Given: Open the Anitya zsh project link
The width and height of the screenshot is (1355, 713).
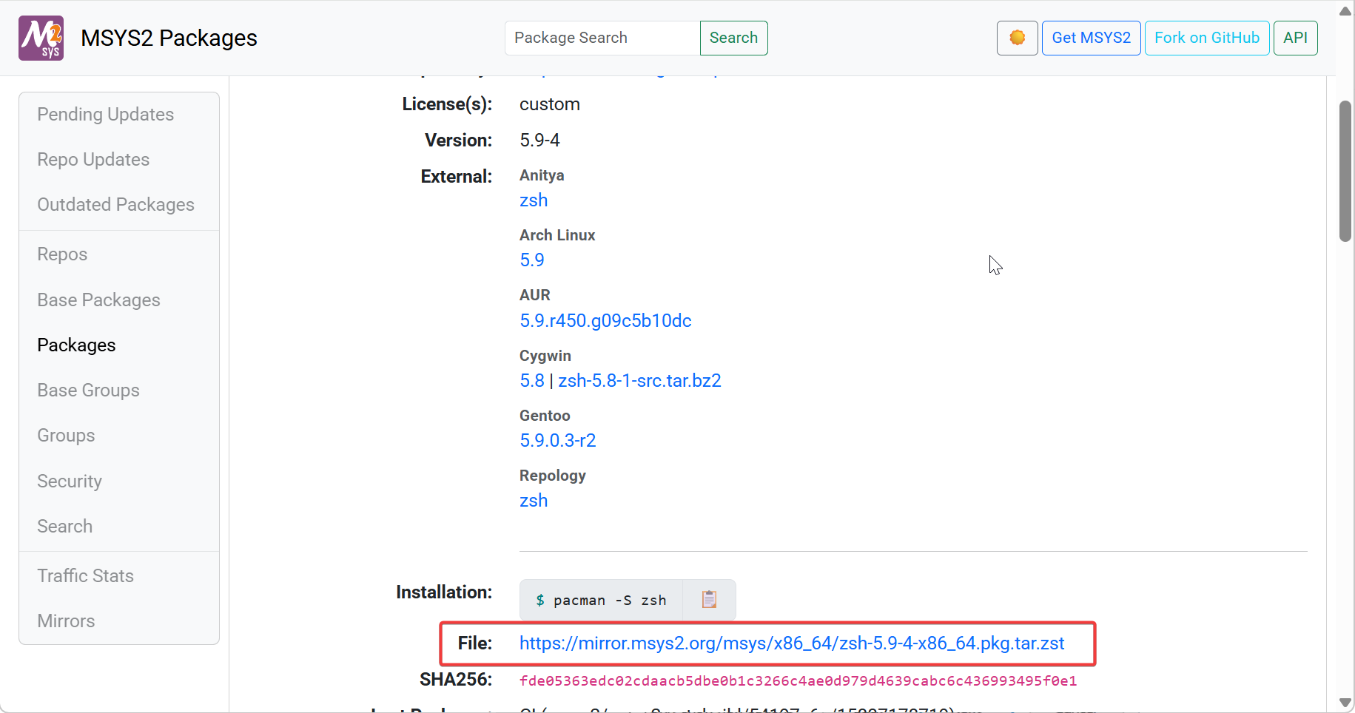Looking at the screenshot, I should pyautogui.click(x=533, y=200).
